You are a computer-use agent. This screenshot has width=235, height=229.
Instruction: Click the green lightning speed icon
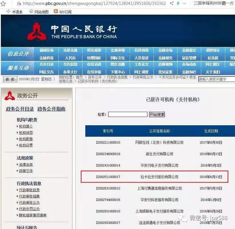(x=178, y=3)
